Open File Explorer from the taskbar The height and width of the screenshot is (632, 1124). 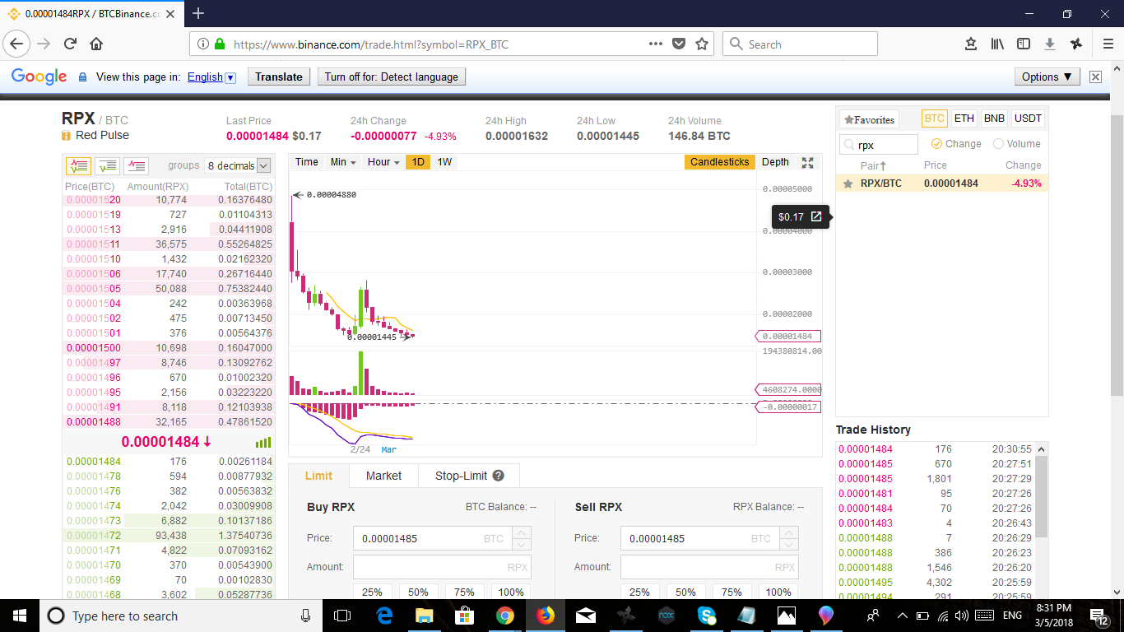coord(425,616)
